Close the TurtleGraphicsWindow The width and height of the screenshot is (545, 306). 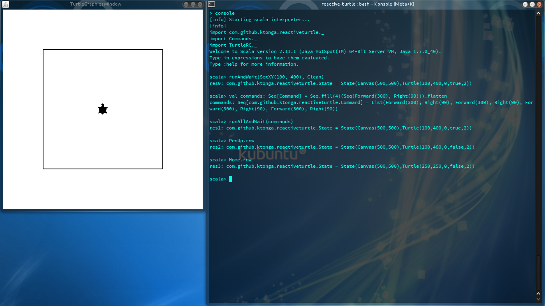pyautogui.click(x=200, y=4)
